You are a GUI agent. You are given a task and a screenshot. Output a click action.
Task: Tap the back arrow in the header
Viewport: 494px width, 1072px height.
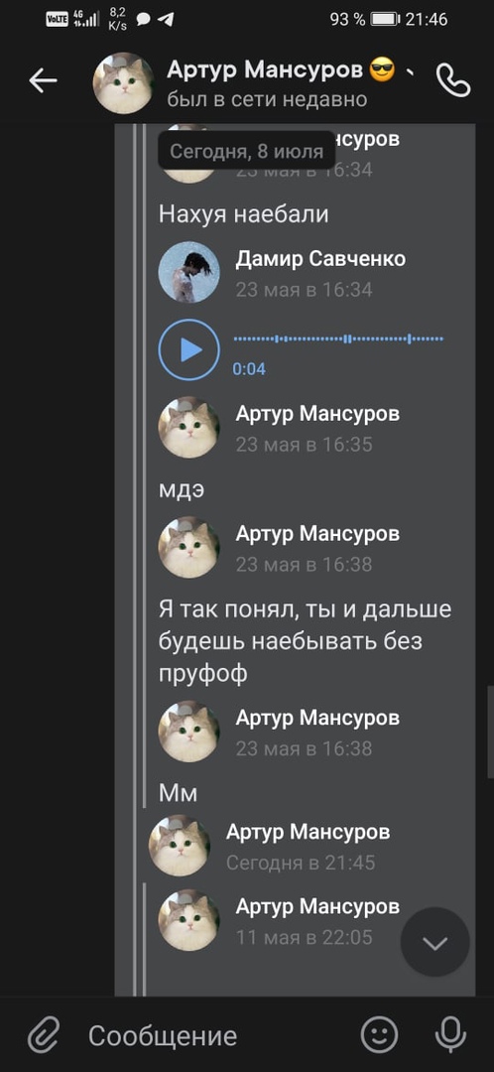[x=43, y=81]
